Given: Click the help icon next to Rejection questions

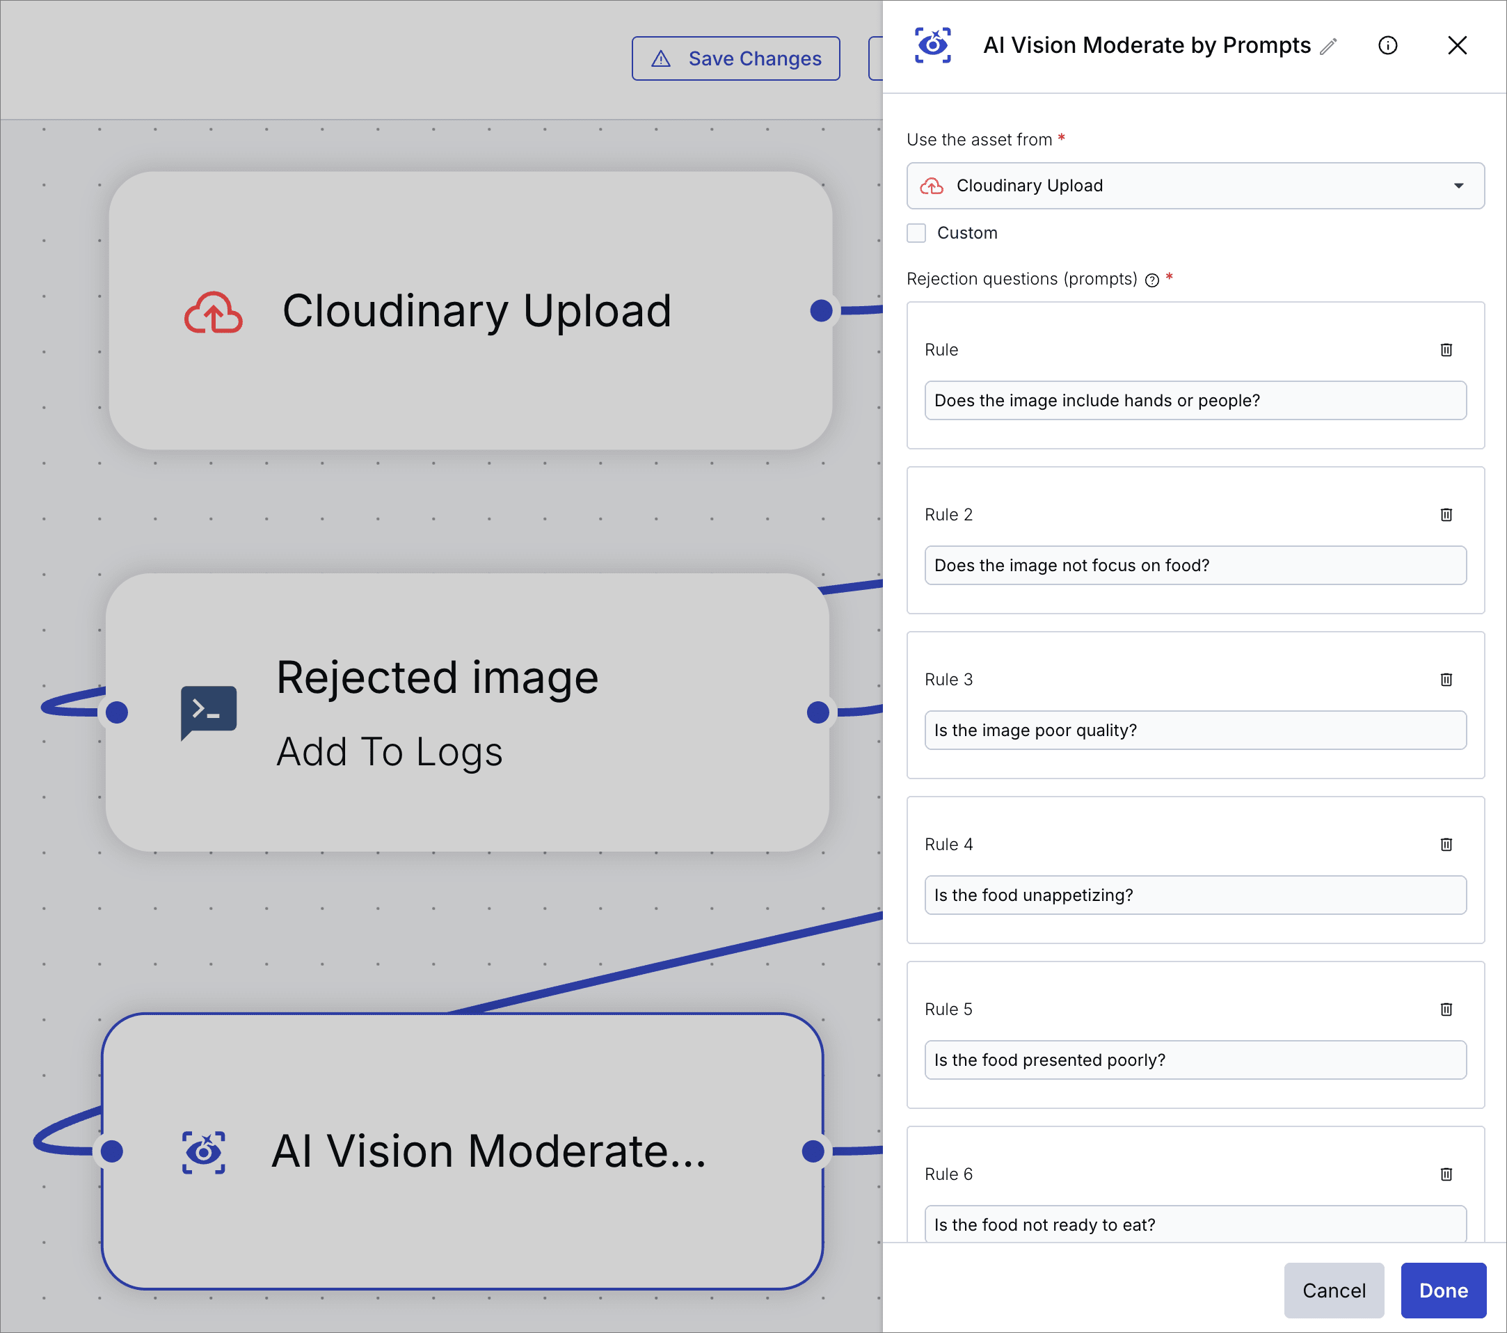Looking at the screenshot, I should click(1152, 280).
